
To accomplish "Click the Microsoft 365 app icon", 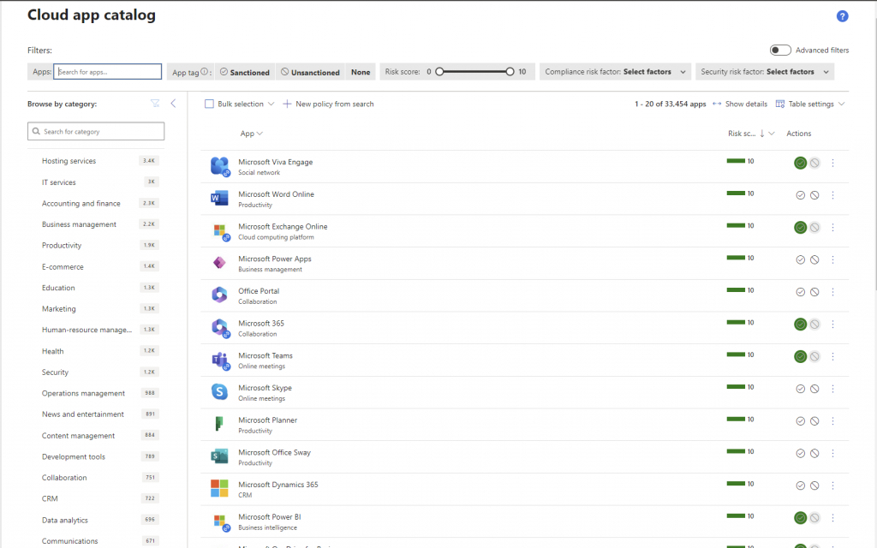I will 220,328.
